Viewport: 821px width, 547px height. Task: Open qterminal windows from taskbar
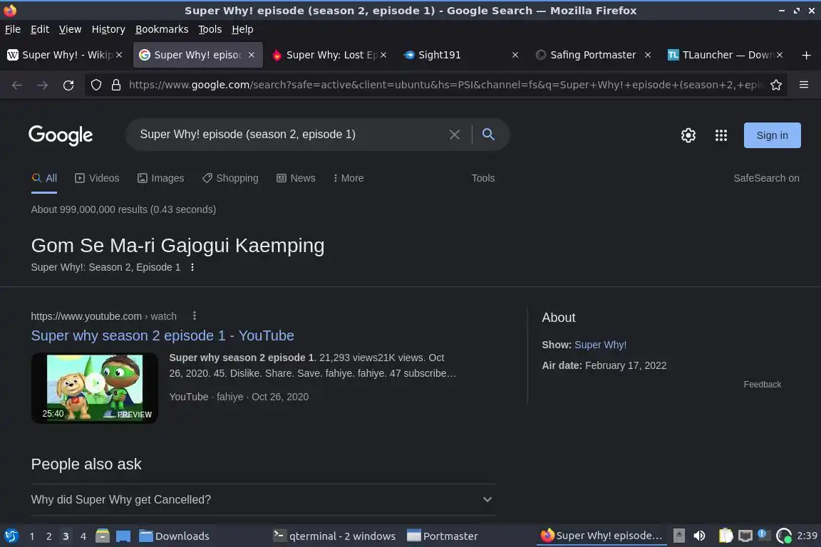pos(334,536)
